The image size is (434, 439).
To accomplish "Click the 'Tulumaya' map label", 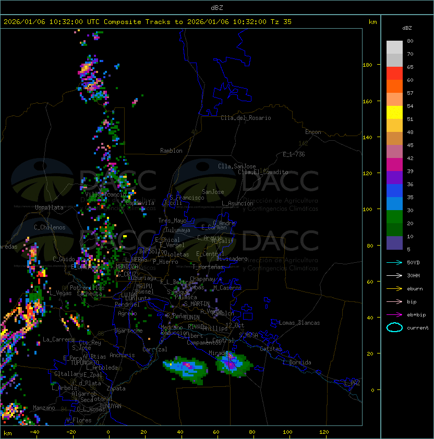I will (x=178, y=230).
